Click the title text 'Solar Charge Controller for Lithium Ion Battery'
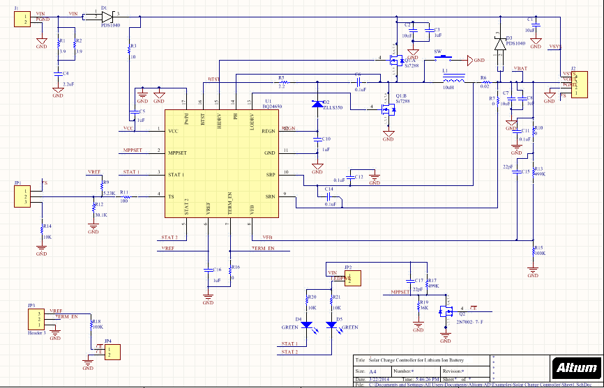This screenshot has width=604, height=388. pyautogui.click(x=416, y=360)
